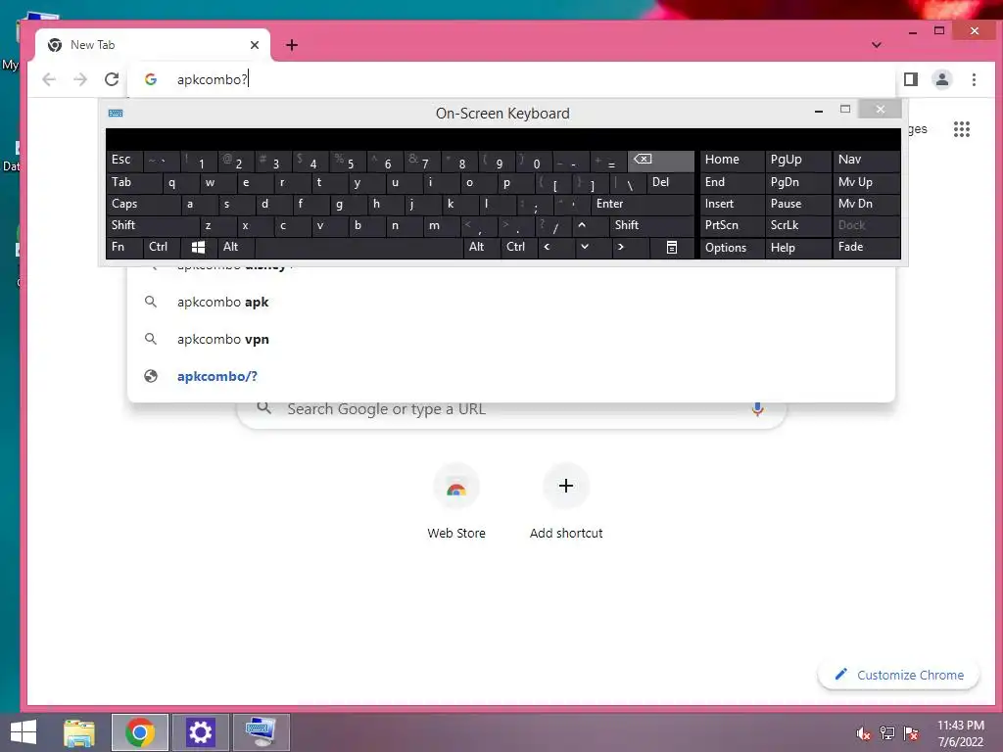Open the apkcombo/? URL suggestion
The width and height of the screenshot is (1003, 752).
[511, 376]
